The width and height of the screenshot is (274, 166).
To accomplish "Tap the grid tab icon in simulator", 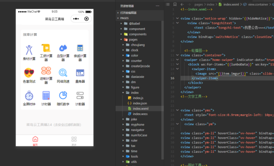I will point(74,139).
